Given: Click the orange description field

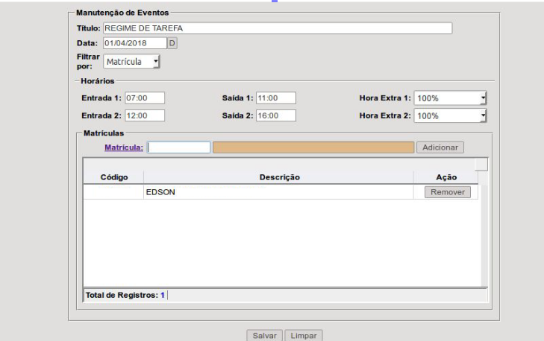Looking at the screenshot, I should pyautogui.click(x=313, y=147).
